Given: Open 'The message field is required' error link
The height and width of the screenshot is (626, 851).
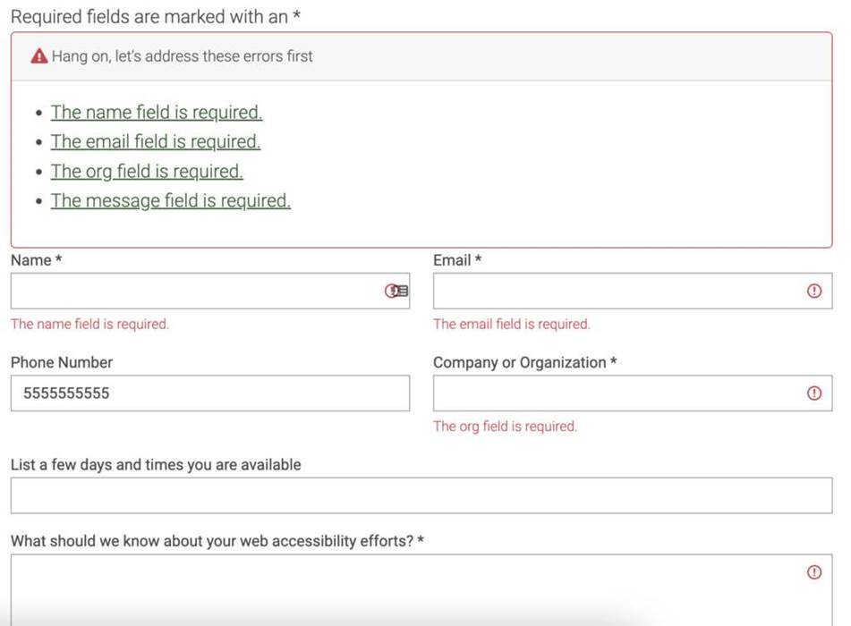Looking at the screenshot, I should 170,200.
